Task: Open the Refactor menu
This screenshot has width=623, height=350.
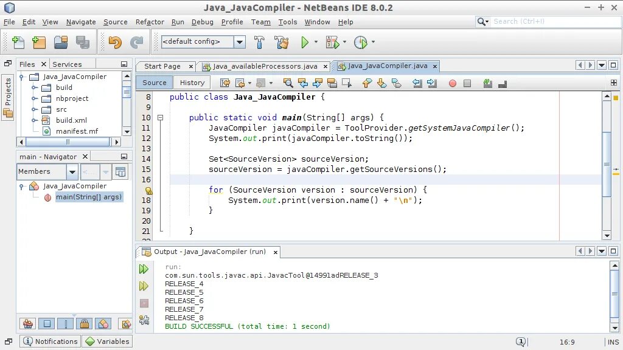Action: [x=150, y=22]
